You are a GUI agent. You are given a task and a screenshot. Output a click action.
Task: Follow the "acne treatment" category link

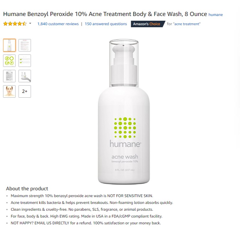coord(187,24)
